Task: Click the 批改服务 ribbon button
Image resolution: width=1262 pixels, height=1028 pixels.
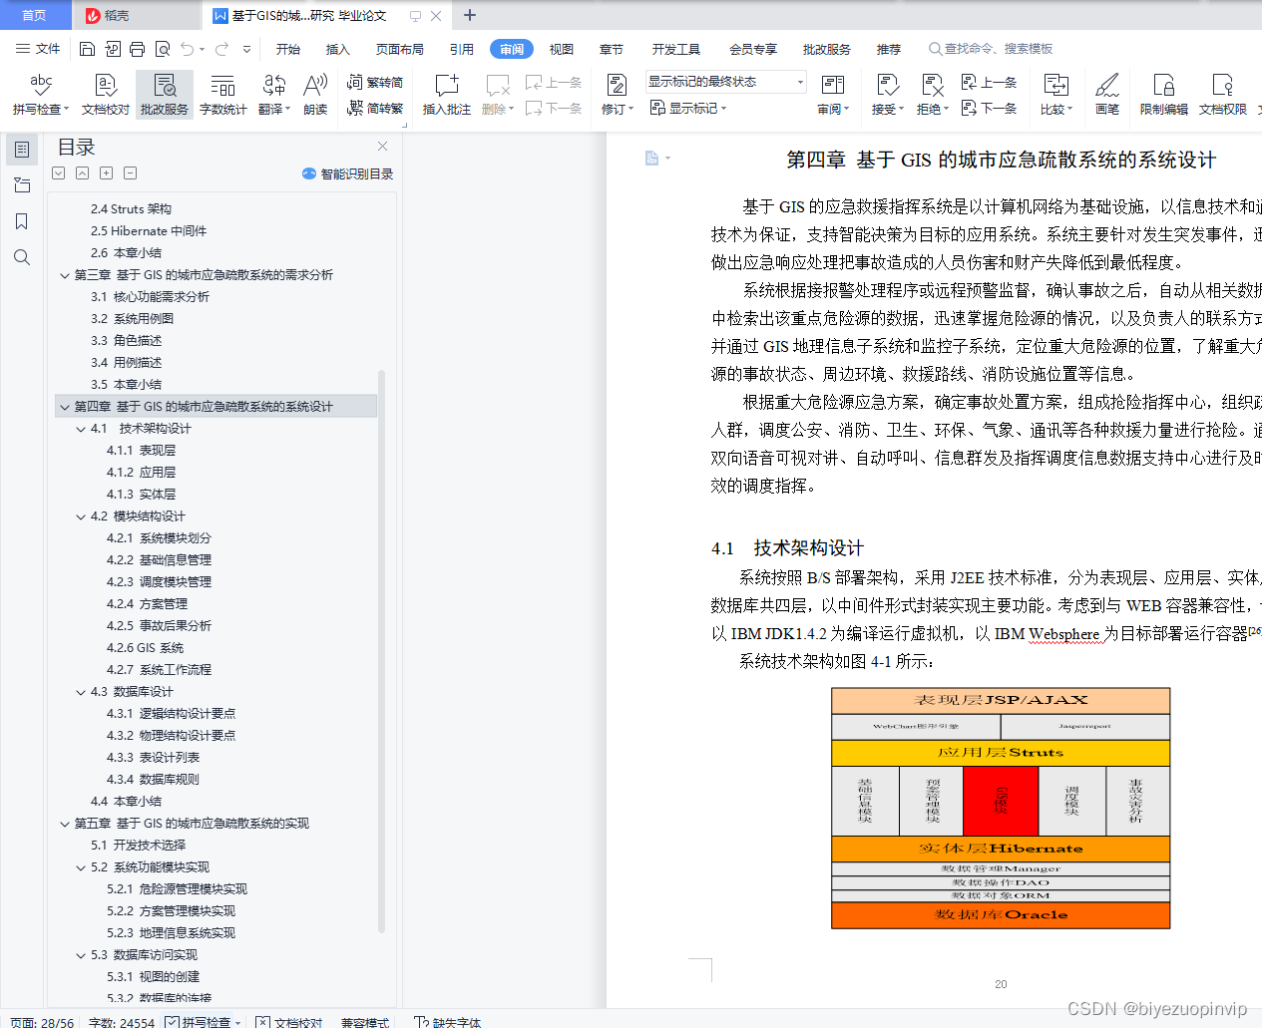Action: click(x=165, y=95)
